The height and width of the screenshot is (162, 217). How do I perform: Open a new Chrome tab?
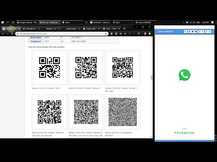click(x=124, y=29)
